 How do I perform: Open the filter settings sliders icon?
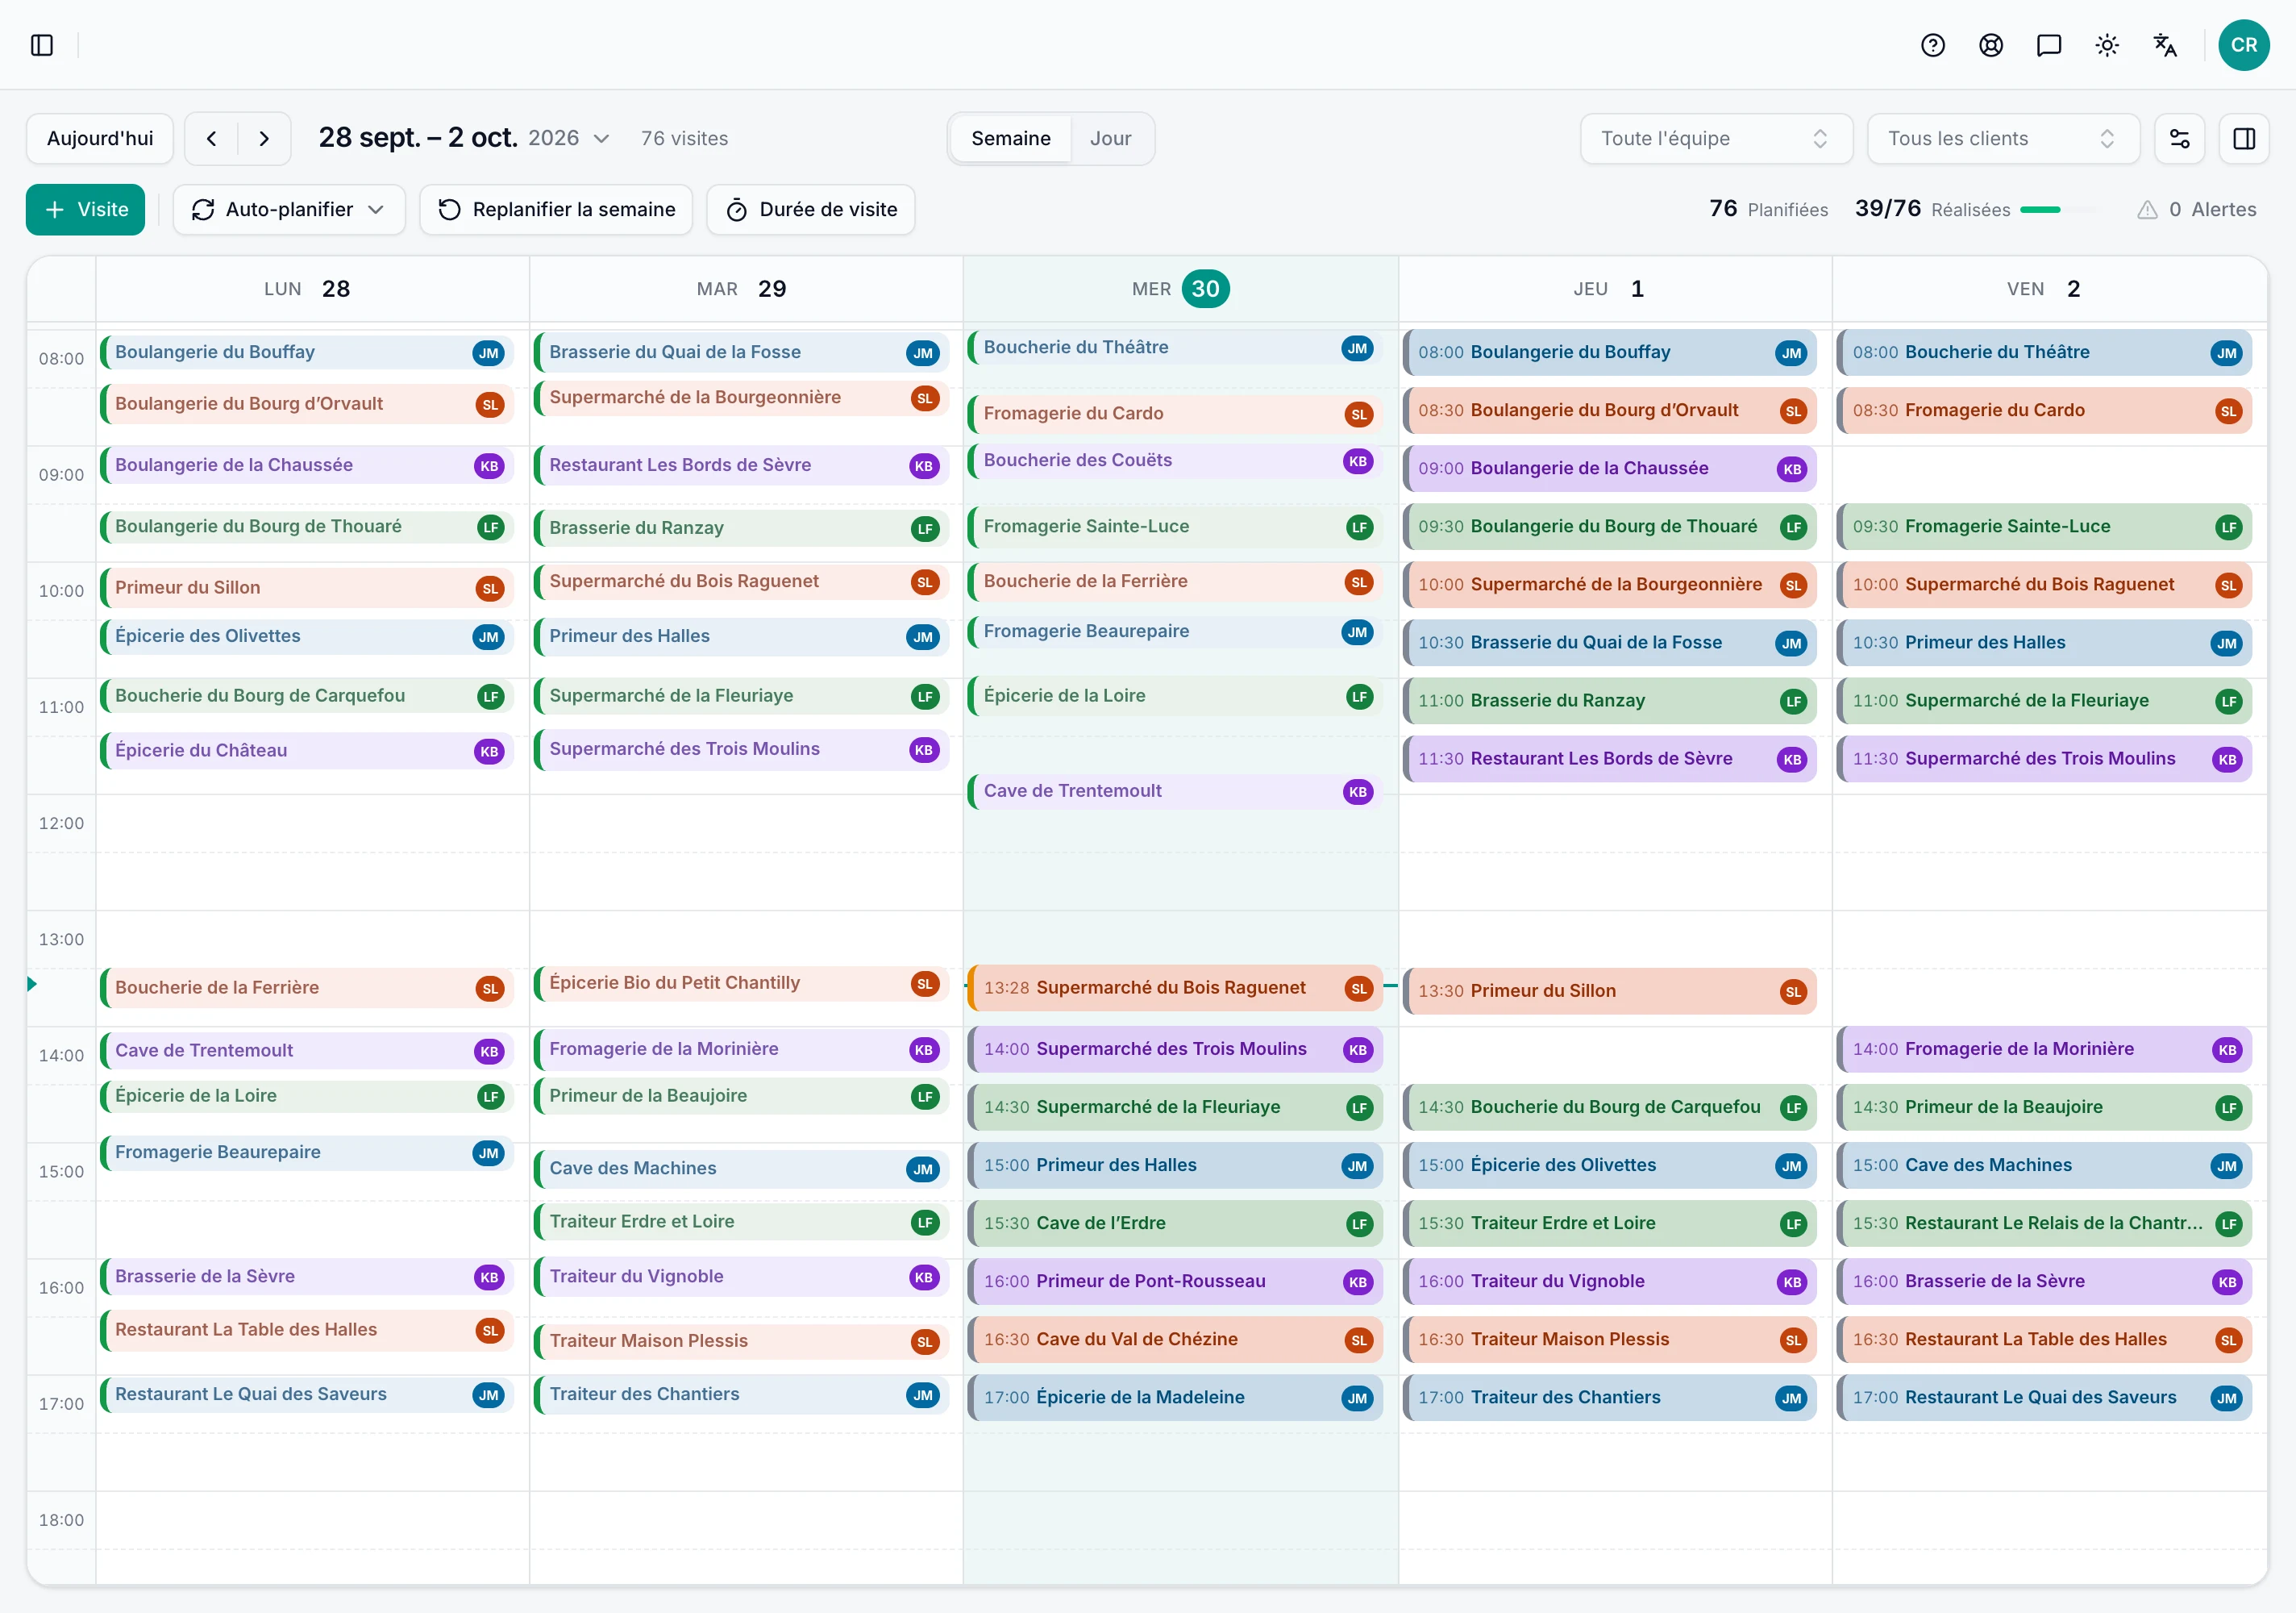pyautogui.click(x=2180, y=138)
